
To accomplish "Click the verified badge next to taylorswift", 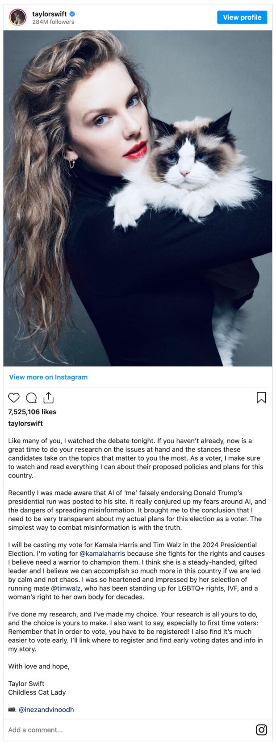I will click(x=72, y=14).
